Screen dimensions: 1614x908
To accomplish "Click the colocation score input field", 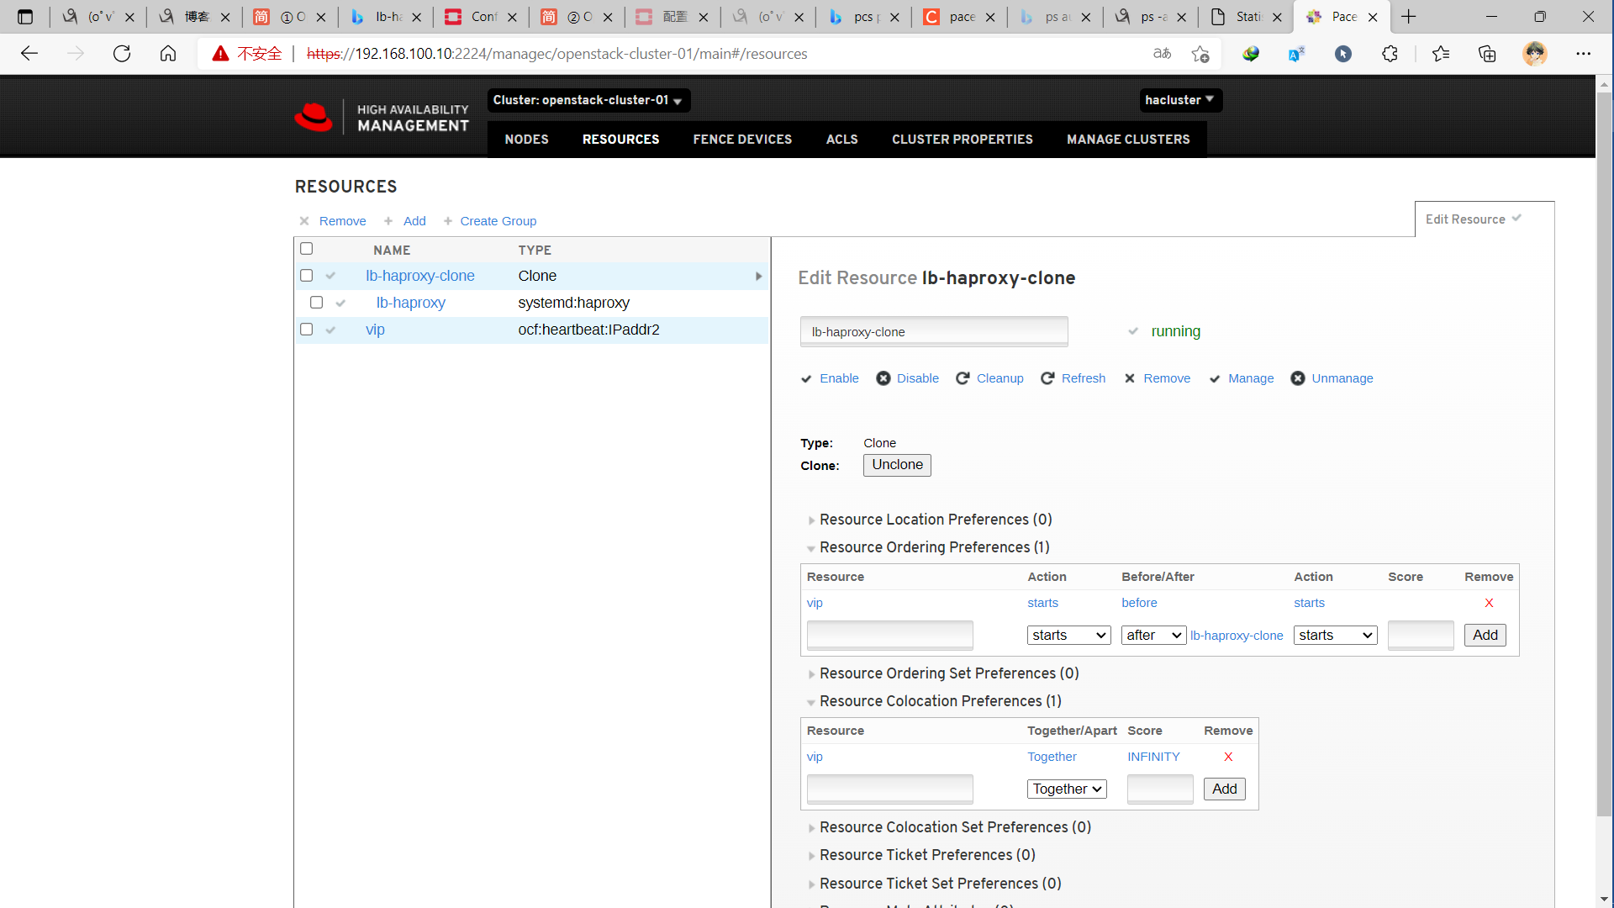I will pyautogui.click(x=1159, y=789).
